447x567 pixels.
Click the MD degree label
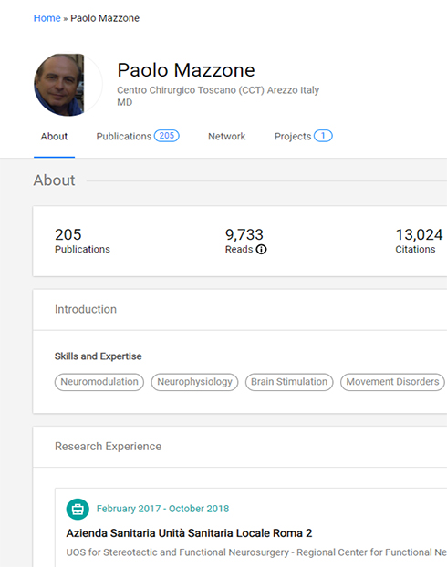tap(124, 102)
